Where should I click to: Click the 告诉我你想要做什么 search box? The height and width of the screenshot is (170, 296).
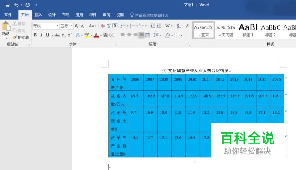(149, 15)
